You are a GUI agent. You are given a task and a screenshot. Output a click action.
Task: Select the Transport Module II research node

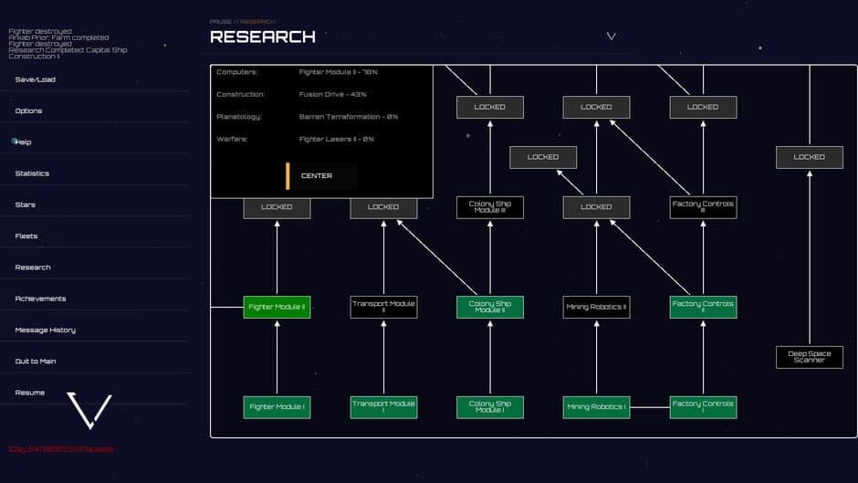[x=383, y=308]
